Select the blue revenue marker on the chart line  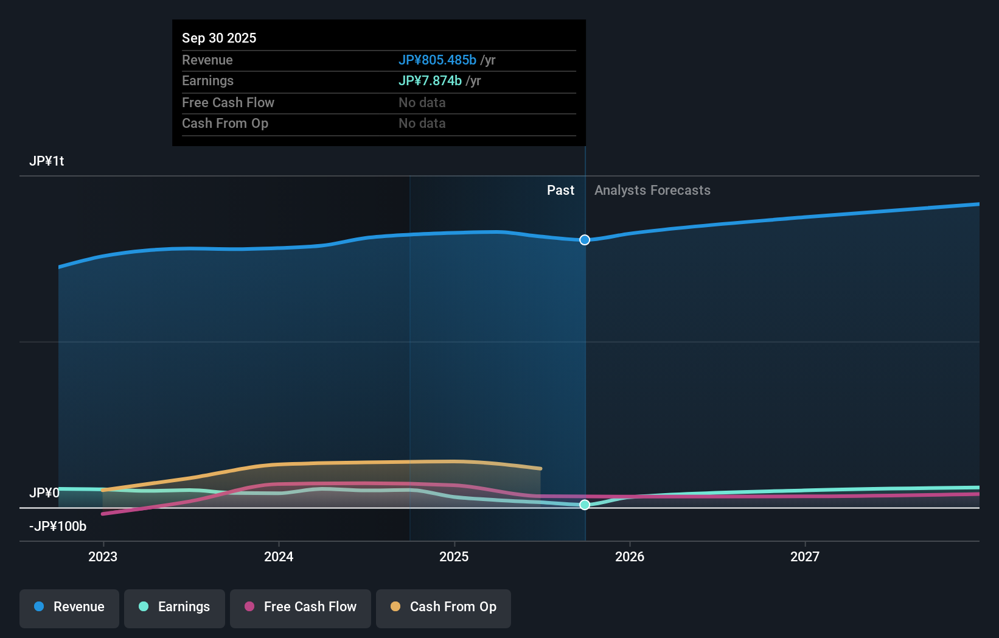tap(584, 240)
